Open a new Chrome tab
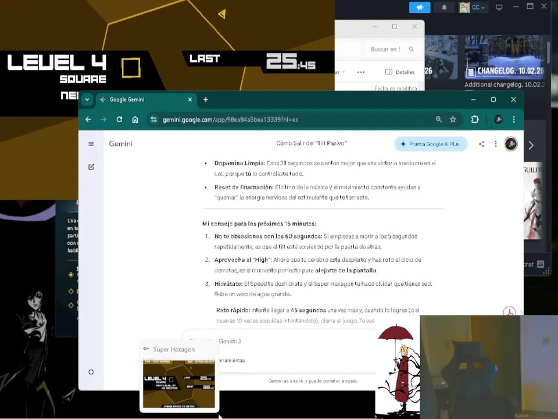Screen dimensions: 558x419 click(x=206, y=100)
